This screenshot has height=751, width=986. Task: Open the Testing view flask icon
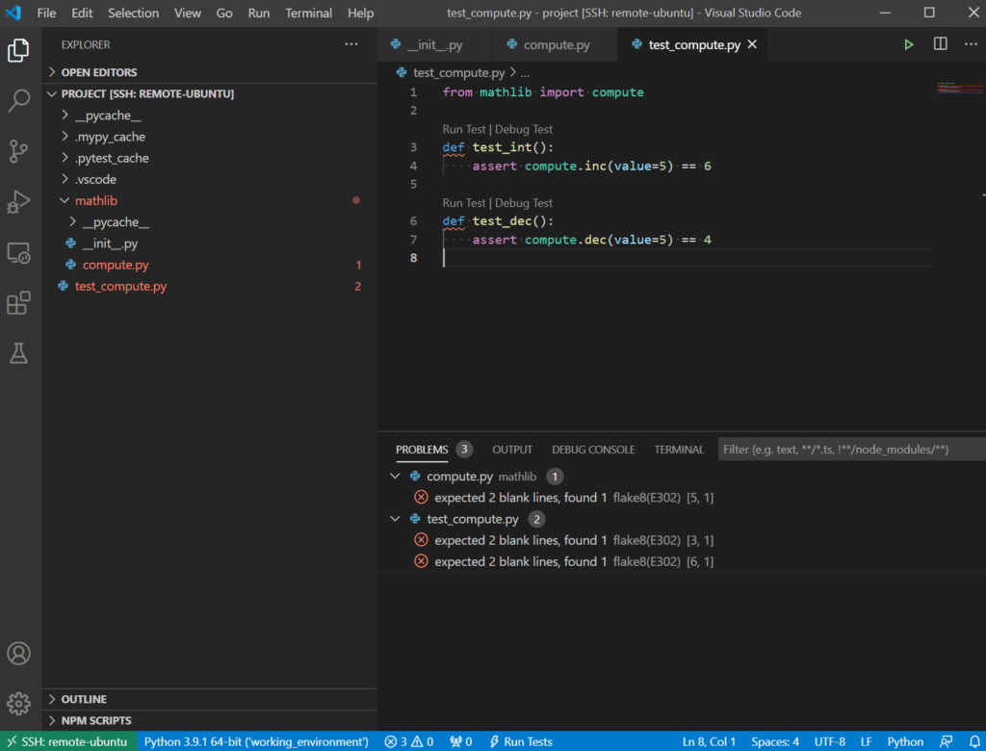[19, 352]
